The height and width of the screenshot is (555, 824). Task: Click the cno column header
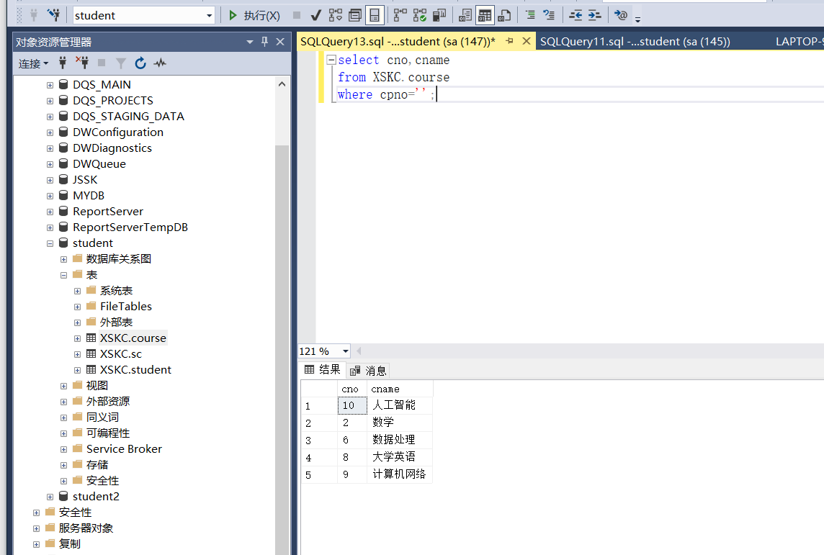point(352,389)
